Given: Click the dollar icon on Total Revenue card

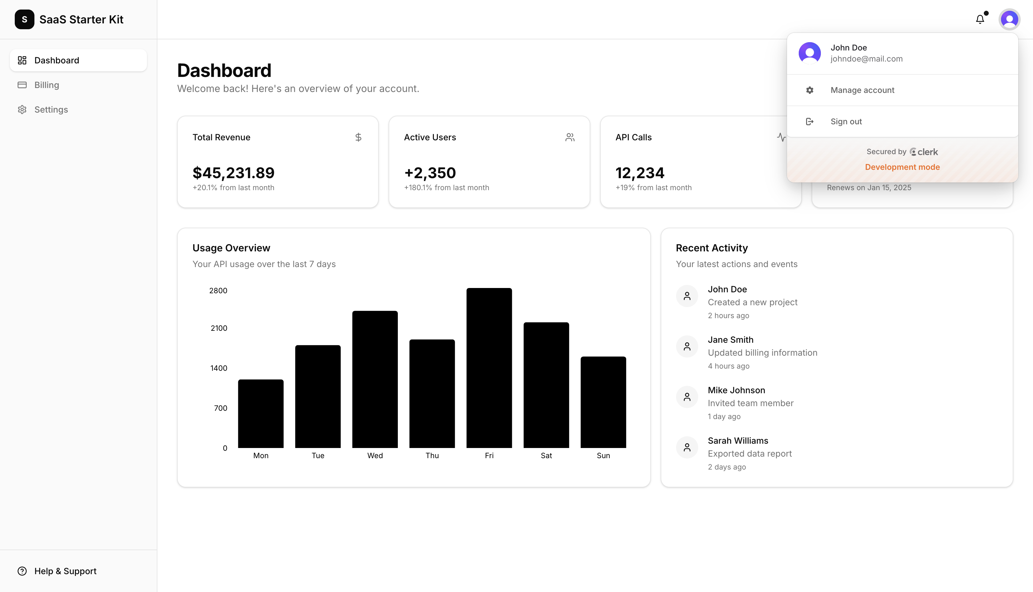Looking at the screenshot, I should coord(358,137).
